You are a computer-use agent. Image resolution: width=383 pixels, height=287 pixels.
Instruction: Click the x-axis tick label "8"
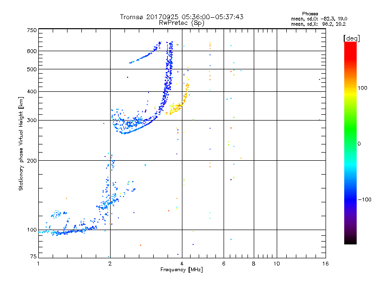(254, 264)
